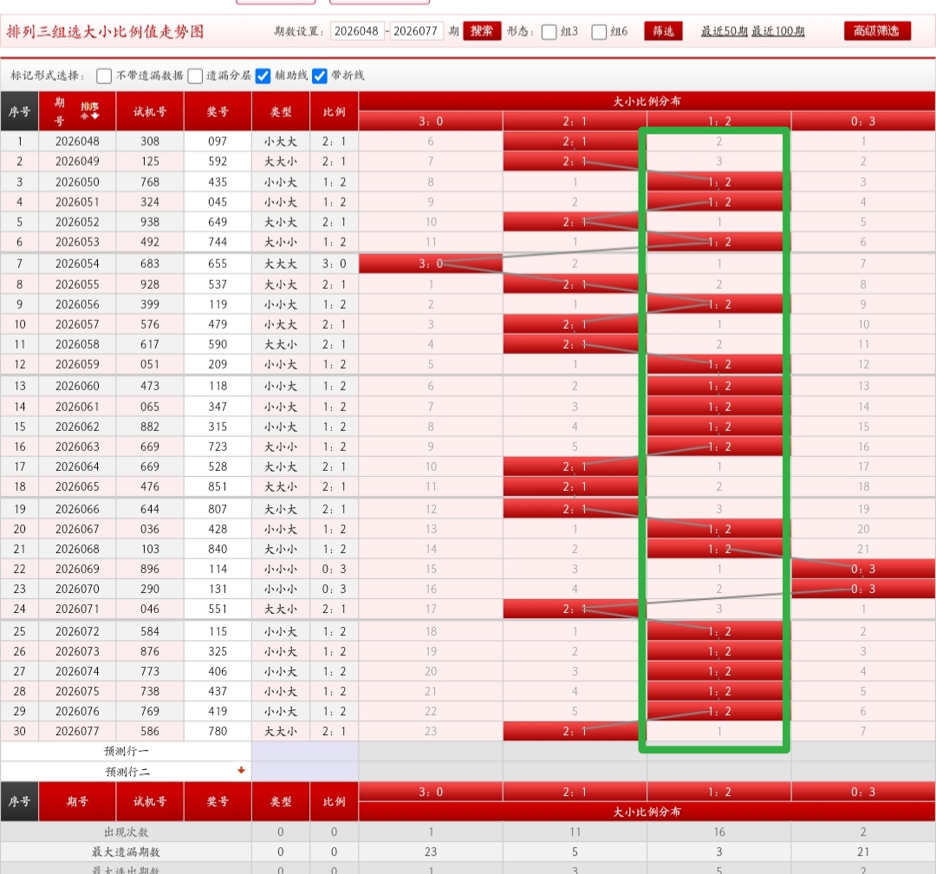Uncheck the 带折线 checkbox
The image size is (936, 874).
pos(319,75)
